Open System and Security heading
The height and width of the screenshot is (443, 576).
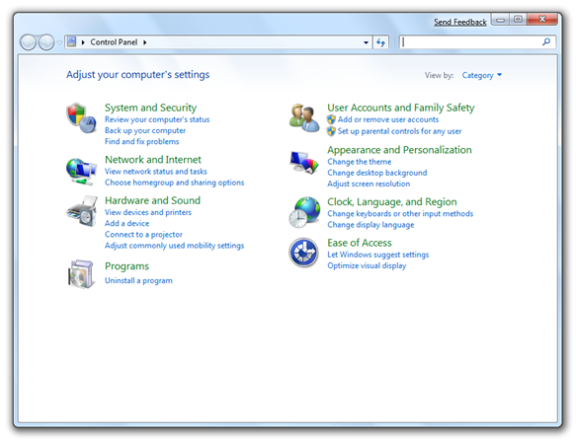pos(150,108)
